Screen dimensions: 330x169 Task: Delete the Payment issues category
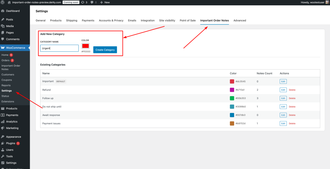[x=292, y=124]
